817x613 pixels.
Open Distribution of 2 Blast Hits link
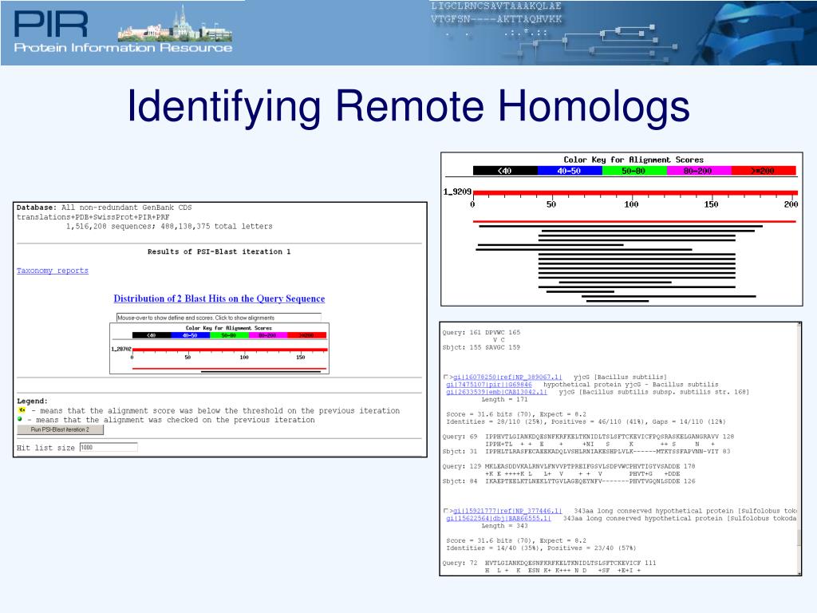click(x=219, y=299)
